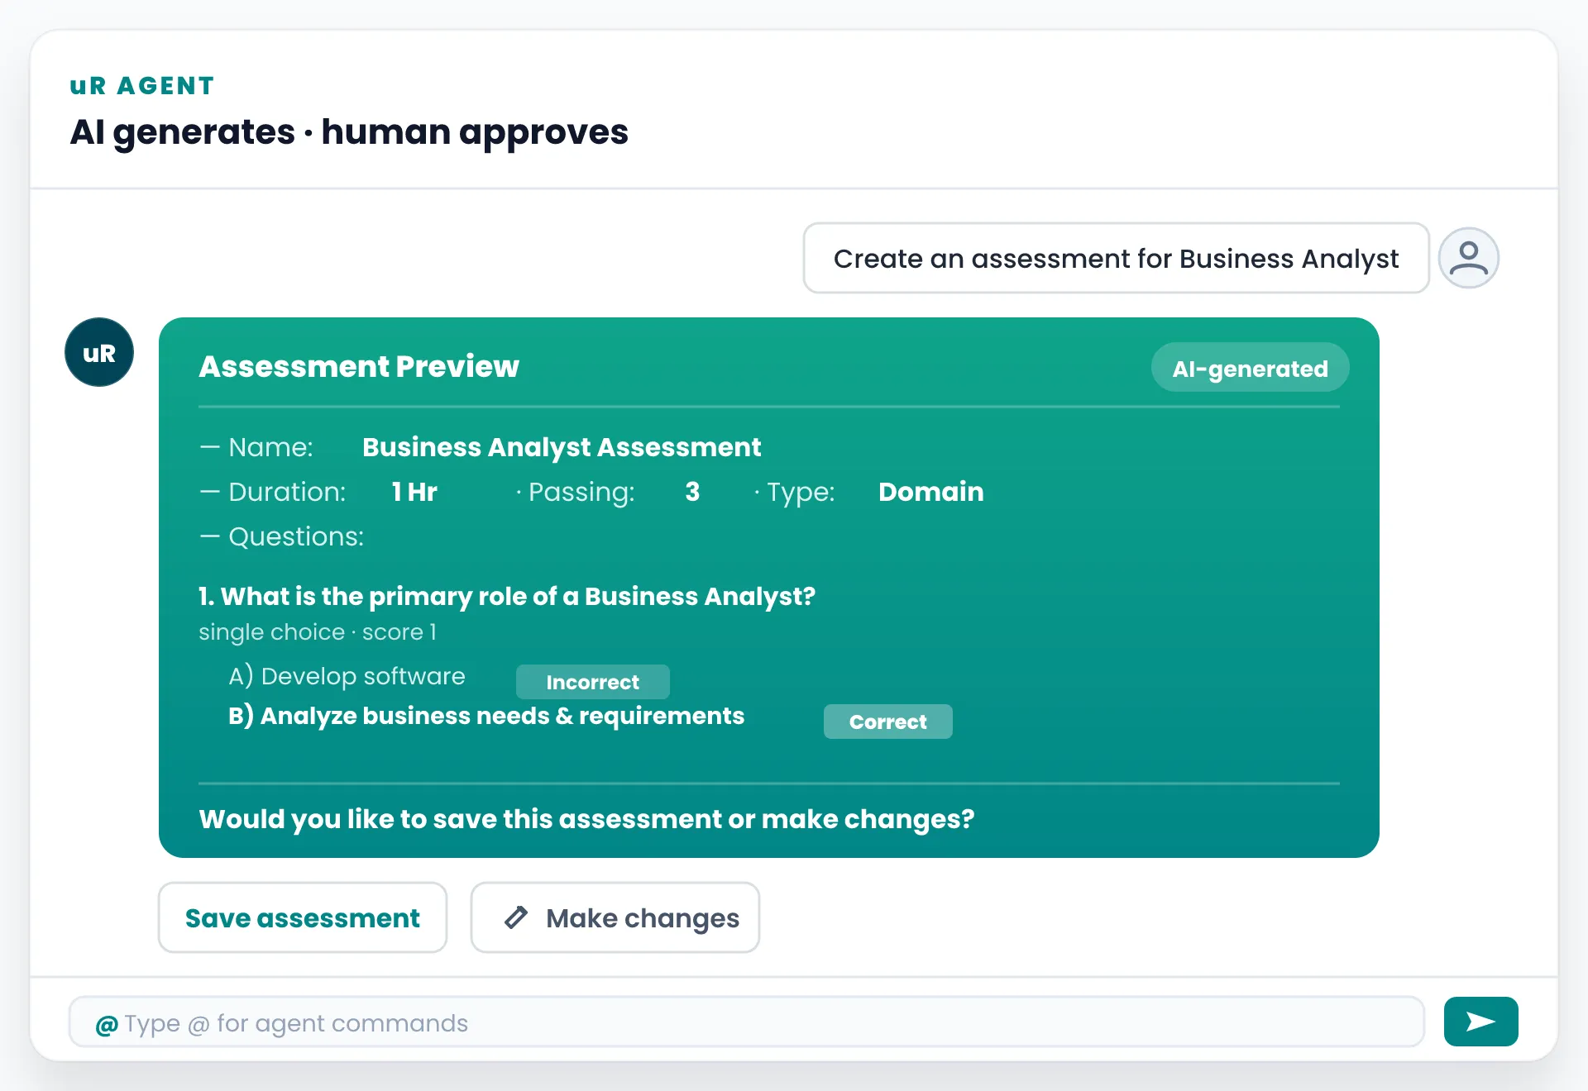Screen dimensions: 1588x1091
Task: Click the Name: label
Action: point(270,447)
